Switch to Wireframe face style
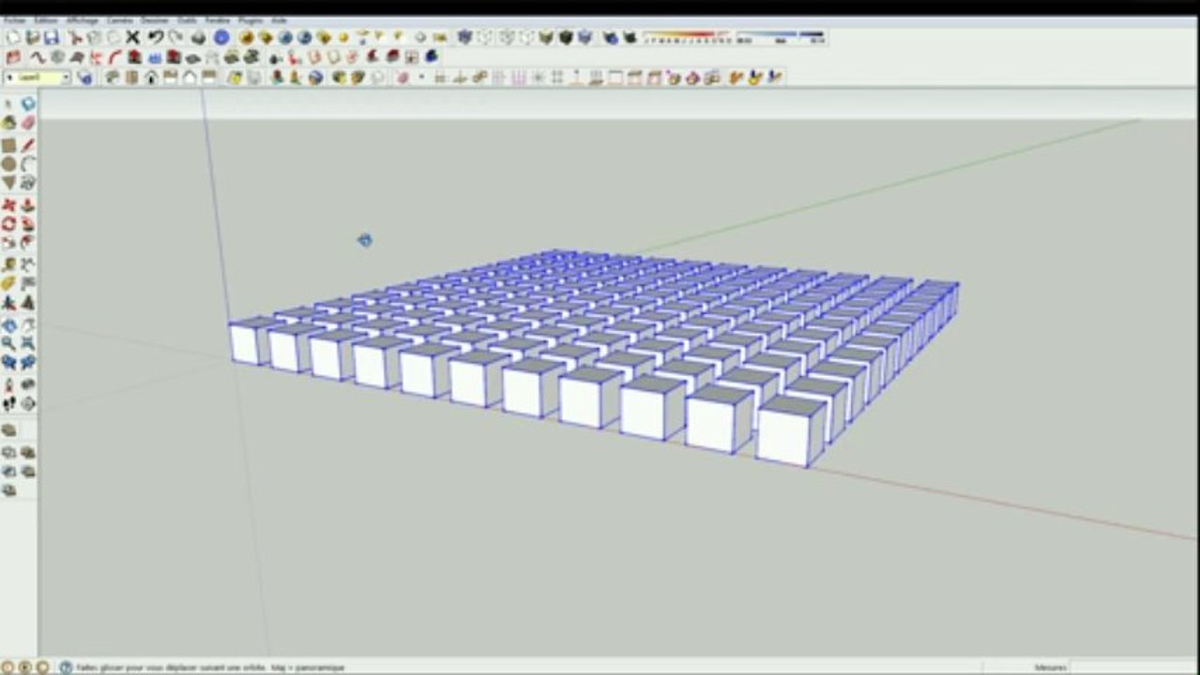The height and width of the screenshot is (675, 1200). coord(506,37)
